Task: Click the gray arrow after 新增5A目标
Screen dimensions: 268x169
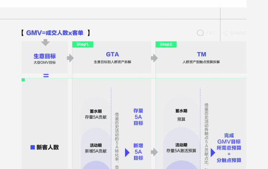Action: tap(154, 152)
